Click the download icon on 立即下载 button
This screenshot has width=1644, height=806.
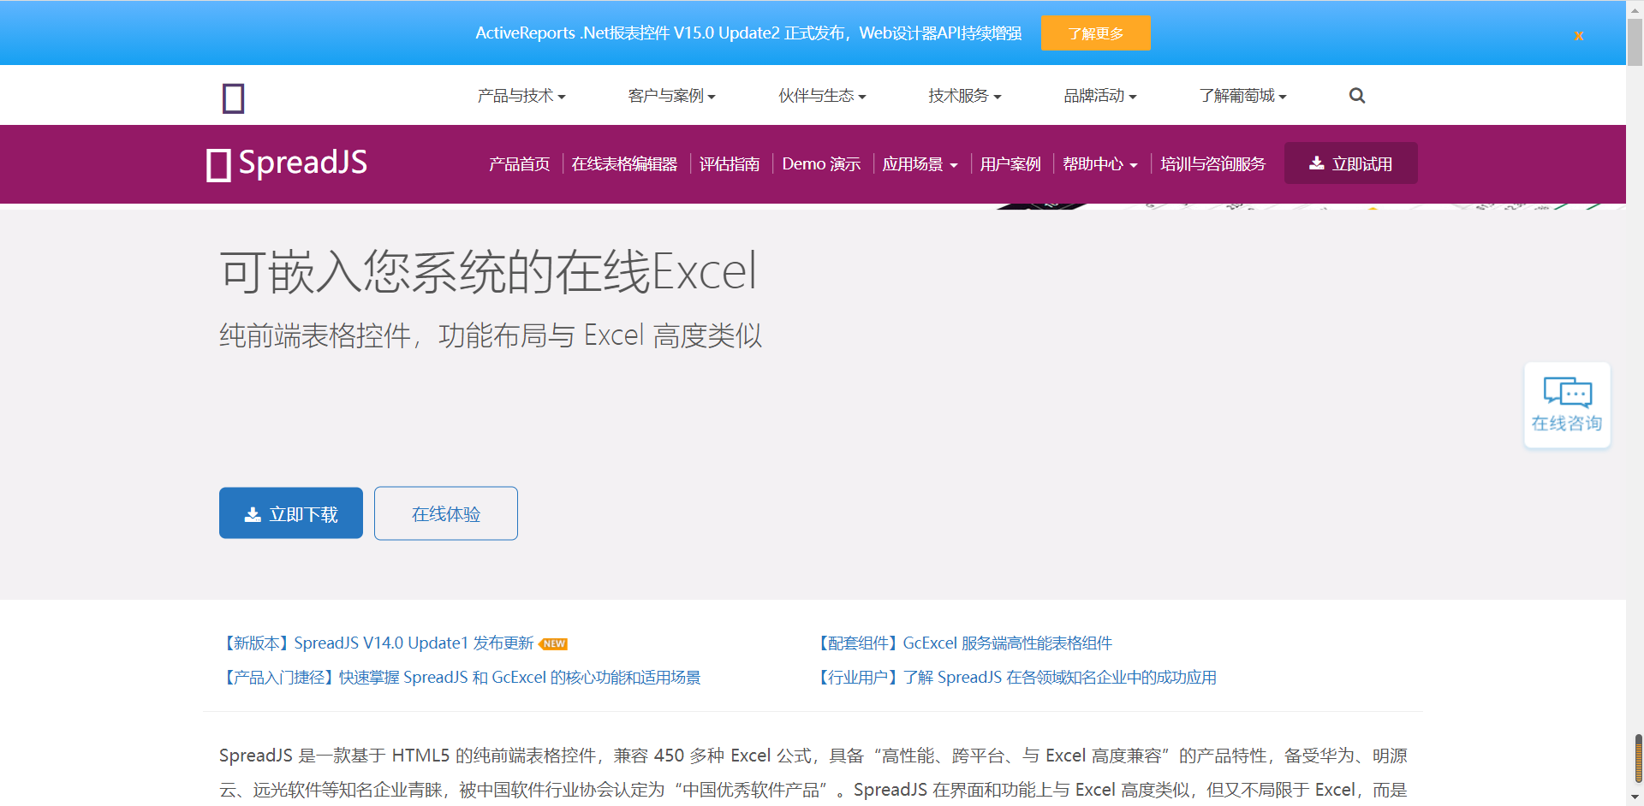coord(251,513)
